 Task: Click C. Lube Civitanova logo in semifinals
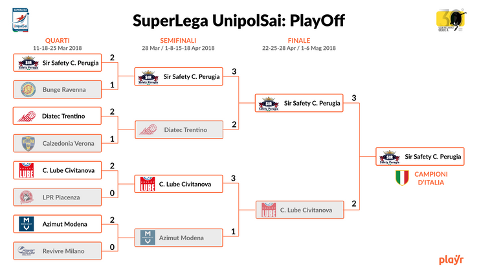(x=148, y=184)
